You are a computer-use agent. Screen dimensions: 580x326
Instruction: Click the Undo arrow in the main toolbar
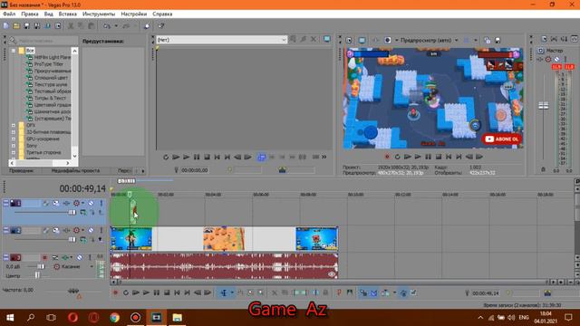point(107,26)
